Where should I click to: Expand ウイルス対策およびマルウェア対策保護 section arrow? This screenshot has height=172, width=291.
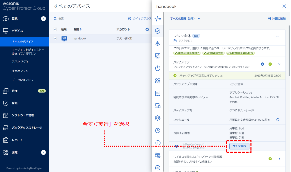pos(279,159)
